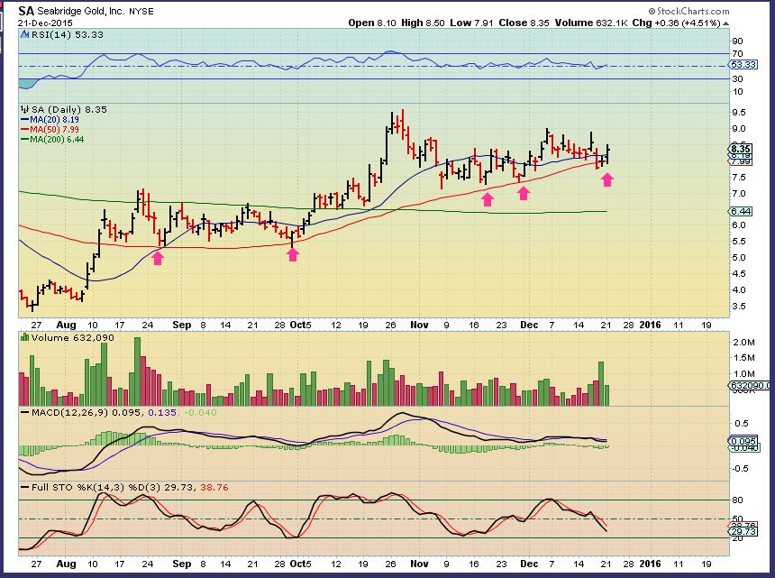Click the 3.5 price axis label
Screen dimensions: 775x578
739,307
